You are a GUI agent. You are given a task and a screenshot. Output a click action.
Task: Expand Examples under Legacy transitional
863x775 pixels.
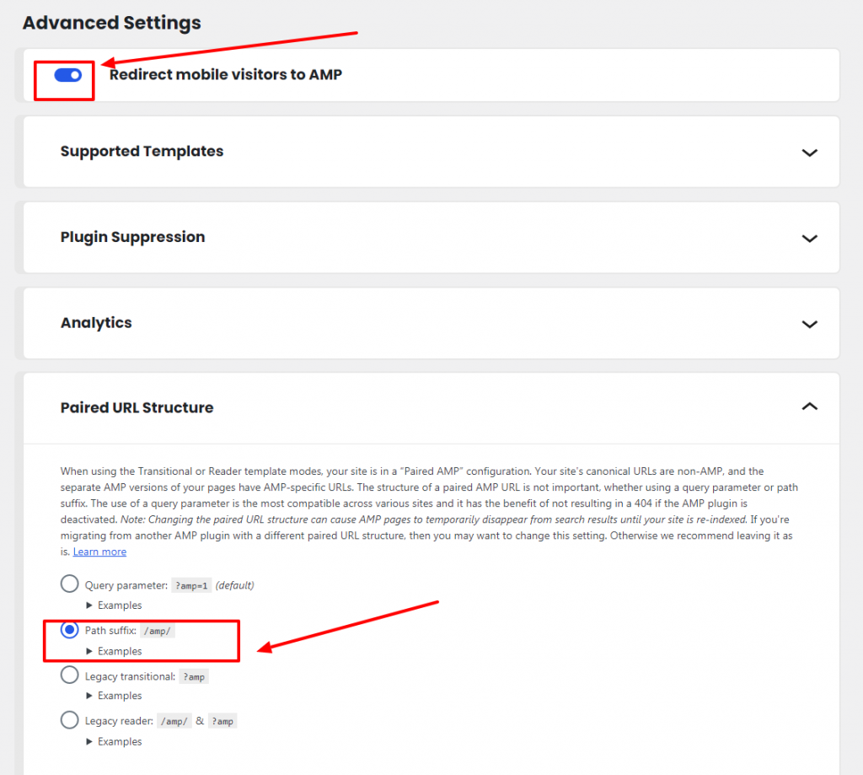pyautogui.click(x=114, y=696)
